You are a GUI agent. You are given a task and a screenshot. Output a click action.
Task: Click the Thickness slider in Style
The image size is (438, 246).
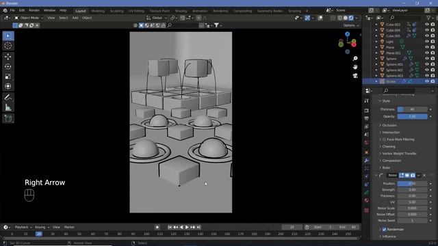412,109
